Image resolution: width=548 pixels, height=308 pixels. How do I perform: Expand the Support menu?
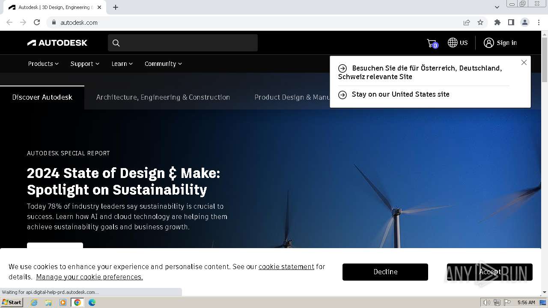[85, 64]
